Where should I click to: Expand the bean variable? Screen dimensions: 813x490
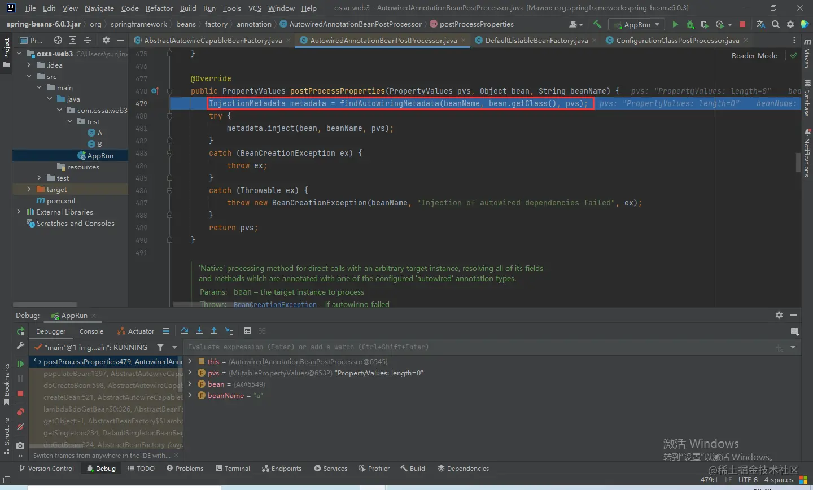click(x=190, y=384)
